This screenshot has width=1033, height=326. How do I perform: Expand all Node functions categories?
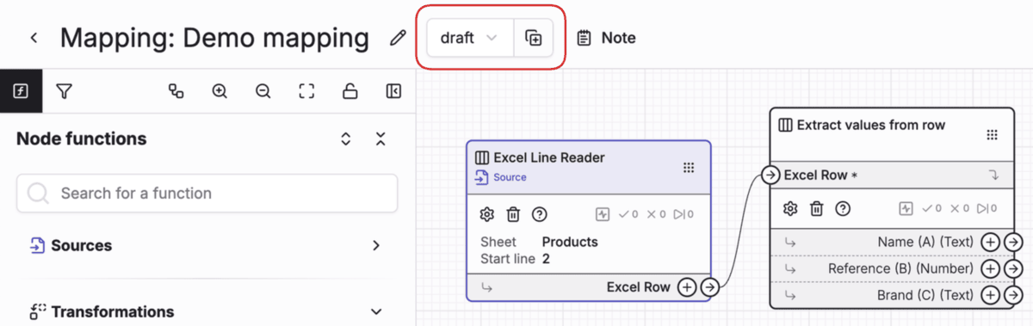(345, 139)
